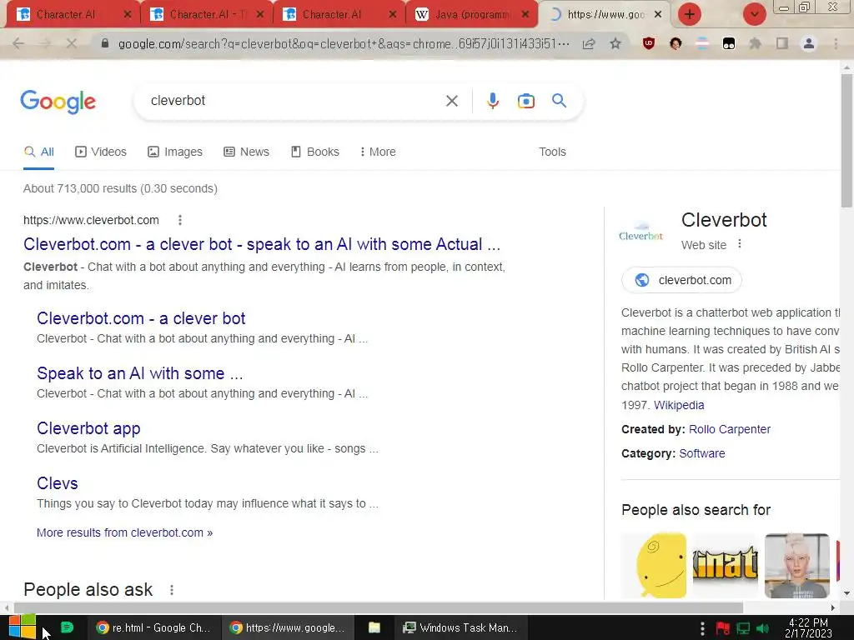Open 'Speak to an AI with some' sublink
This screenshot has width=854, height=640.
pos(140,373)
